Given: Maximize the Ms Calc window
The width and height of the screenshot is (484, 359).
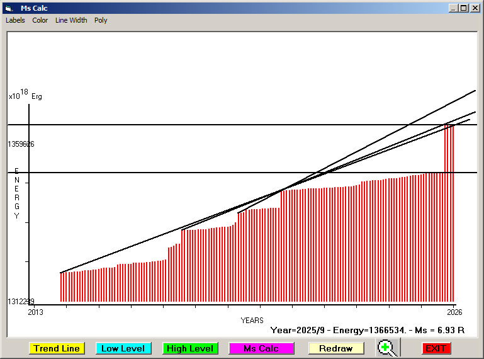Looking at the screenshot, I should [x=464, y=8].
